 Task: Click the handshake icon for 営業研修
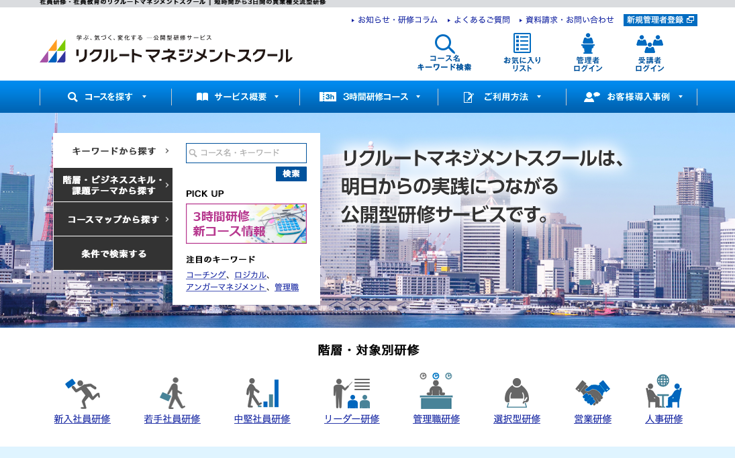593,393
